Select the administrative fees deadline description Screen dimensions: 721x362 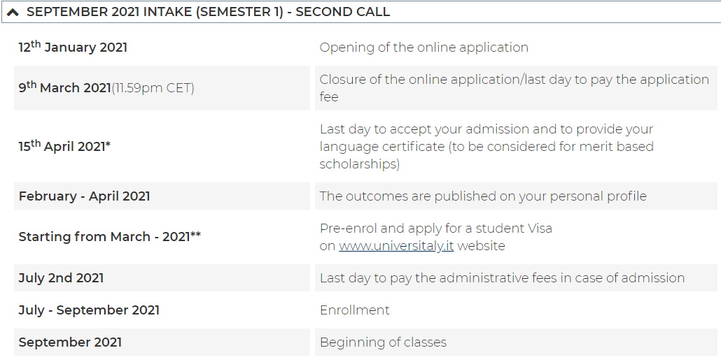point(516,277)
